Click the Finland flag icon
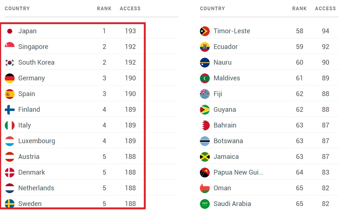 [10, 110]
